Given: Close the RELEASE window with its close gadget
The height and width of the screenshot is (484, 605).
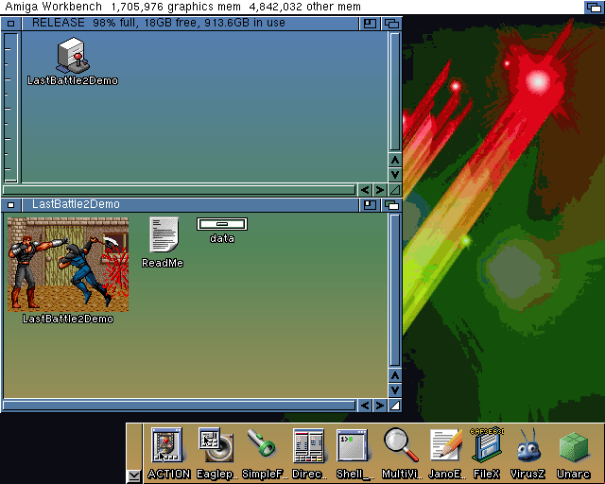Looking at the screenshot, I should [10, 24].
